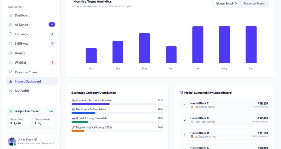Click the Sep bar in trend chart

(x=251, y=44)
